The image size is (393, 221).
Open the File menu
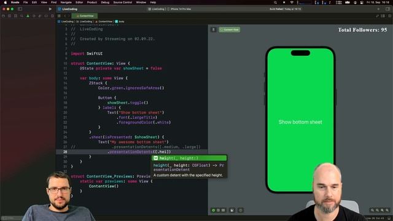pos(25,2)
